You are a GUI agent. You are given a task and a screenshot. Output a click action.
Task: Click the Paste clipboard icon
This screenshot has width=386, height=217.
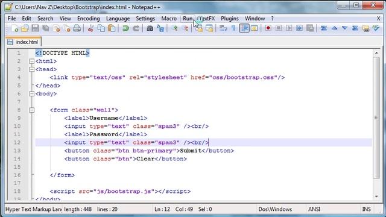(x=112, y=28)
